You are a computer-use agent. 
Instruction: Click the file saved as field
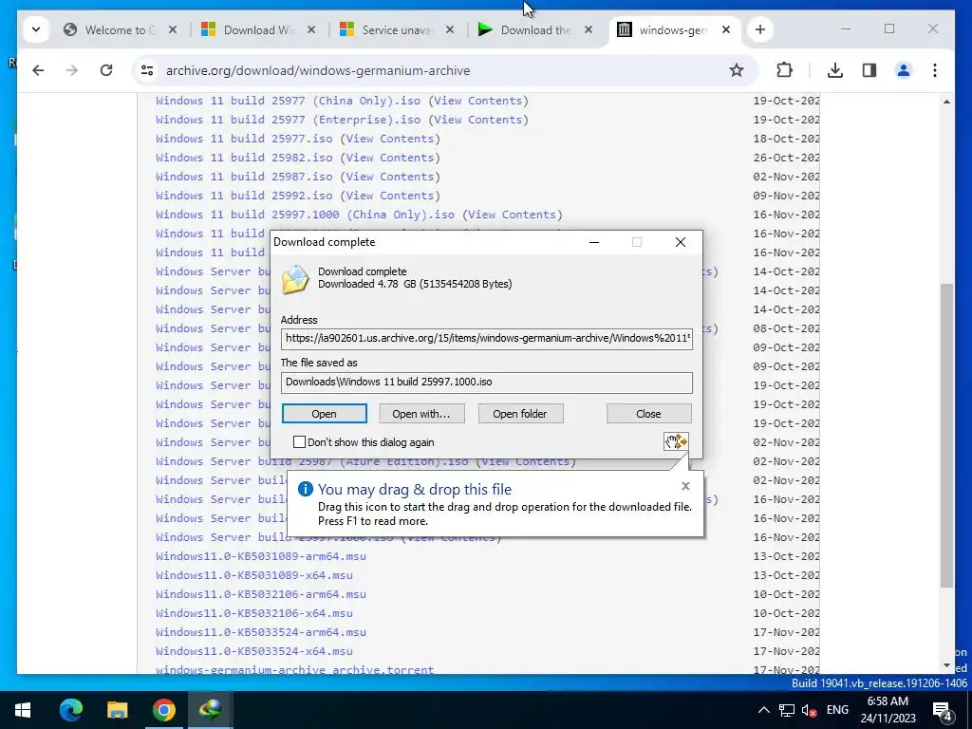[487, 382]
